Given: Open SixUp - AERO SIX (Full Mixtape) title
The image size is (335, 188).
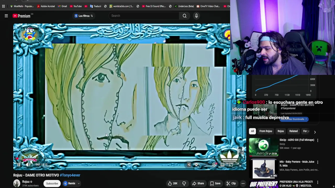Looking at the screenshot, I should [x=297, y=140].
